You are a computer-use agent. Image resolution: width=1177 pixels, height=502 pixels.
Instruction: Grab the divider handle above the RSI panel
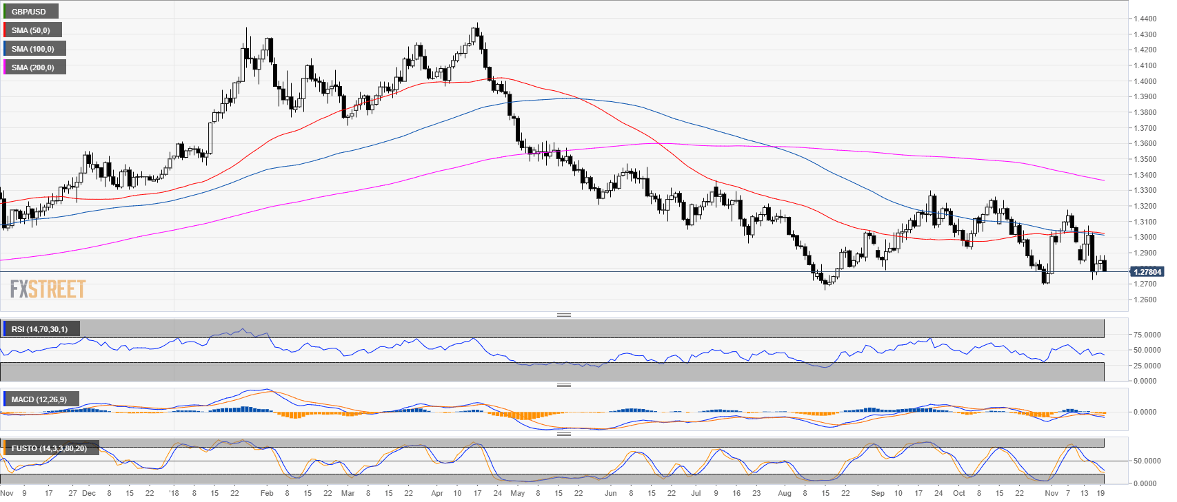click(563, 315)
